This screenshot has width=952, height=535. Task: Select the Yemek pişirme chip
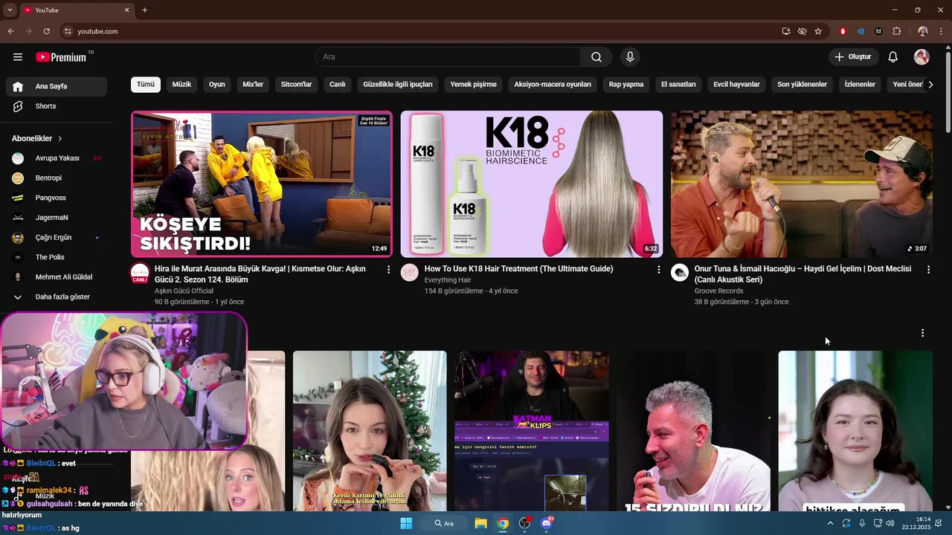click(473, 85)
